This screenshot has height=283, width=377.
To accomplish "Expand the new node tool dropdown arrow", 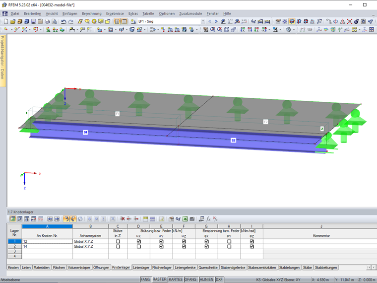I will click(11, 30).
